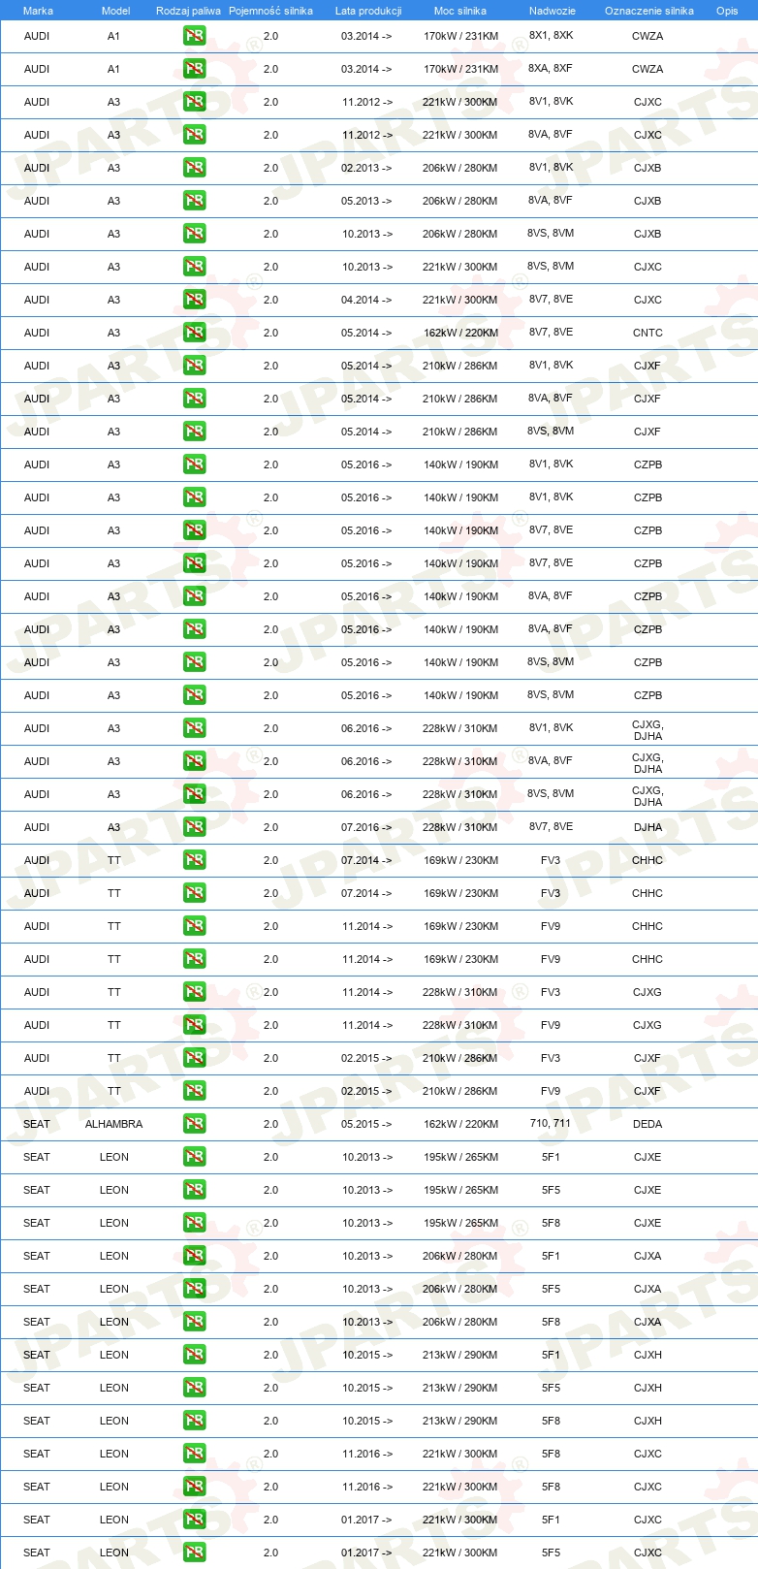Click petrol icon in TT CJXF FV3 row

click(195, 1058)
